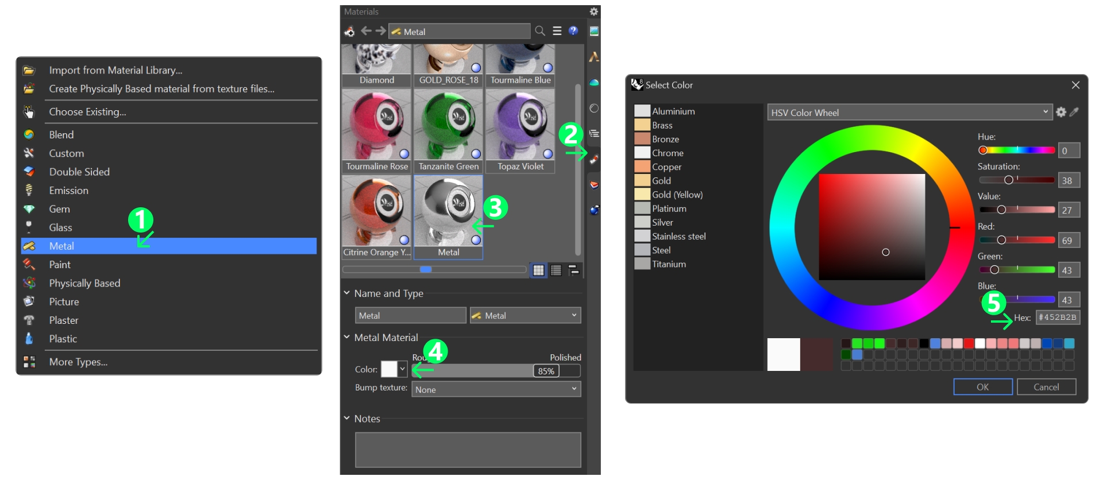The image size is (1103, 480).
Task: Click the Hex value field
Action: tap(1058, 318)
